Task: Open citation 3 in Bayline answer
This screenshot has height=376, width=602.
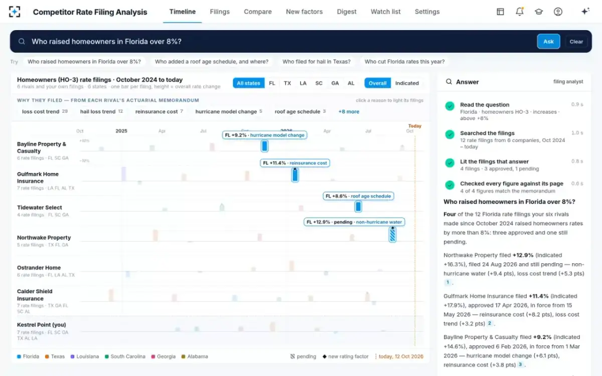Action: click(x=520, y=364)
